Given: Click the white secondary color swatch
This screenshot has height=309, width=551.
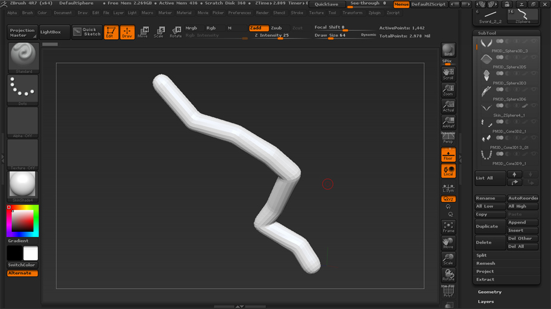Looking at the screenshot, I should [30, 254].
